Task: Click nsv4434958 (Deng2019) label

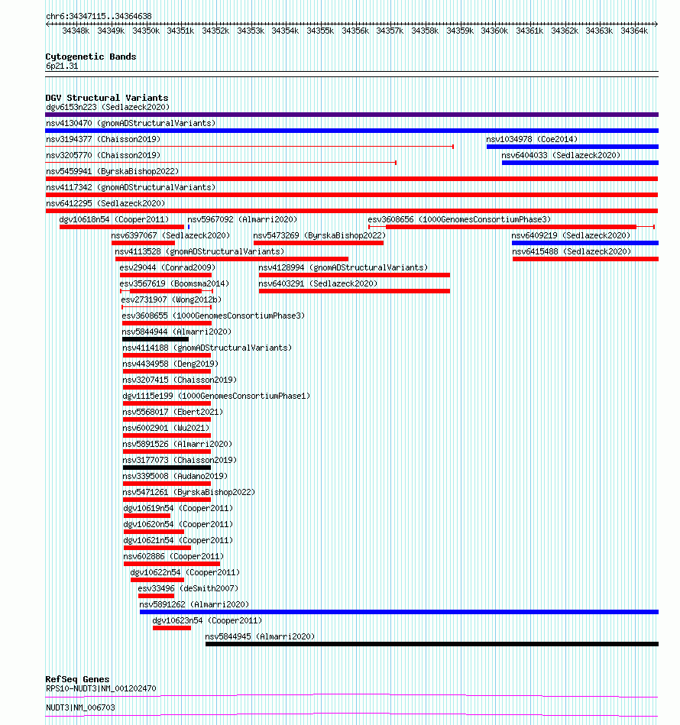Action: point(170,364)
